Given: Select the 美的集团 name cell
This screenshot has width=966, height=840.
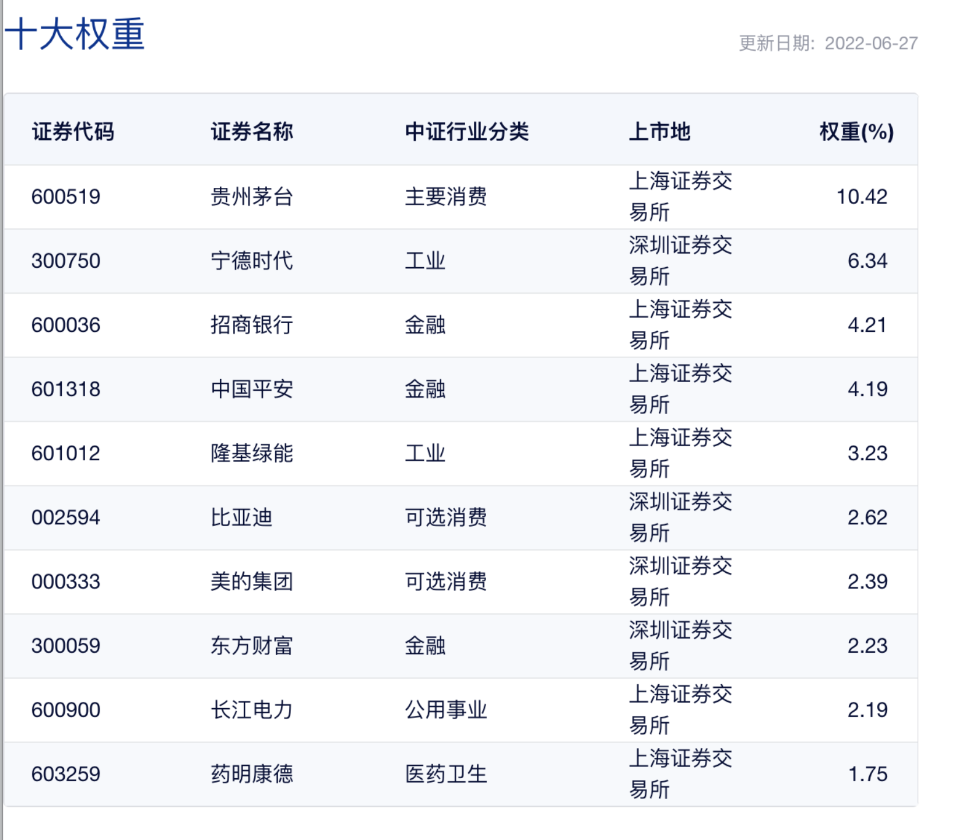Looking at the screenshot, I should [252, 582].
